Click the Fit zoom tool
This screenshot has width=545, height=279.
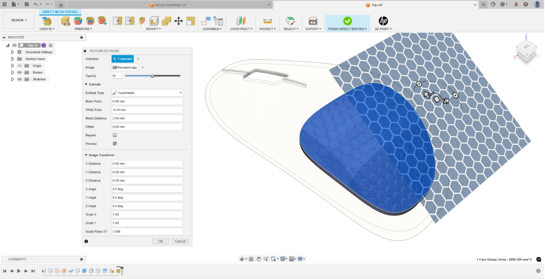point(273,259)
